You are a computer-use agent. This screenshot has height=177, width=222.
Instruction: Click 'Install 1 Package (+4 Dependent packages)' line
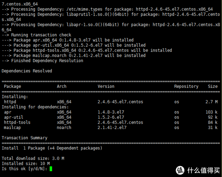coord(52,148)
